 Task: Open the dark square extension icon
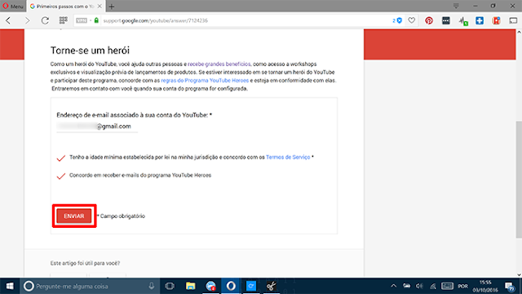(x=446, y=20)
